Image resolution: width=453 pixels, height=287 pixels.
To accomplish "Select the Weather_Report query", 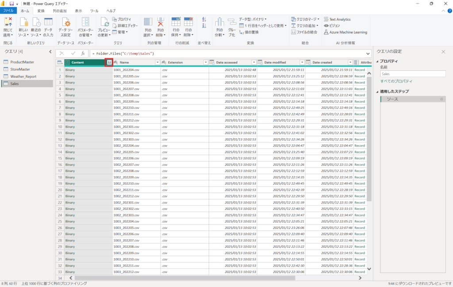I will pos(27,76).
